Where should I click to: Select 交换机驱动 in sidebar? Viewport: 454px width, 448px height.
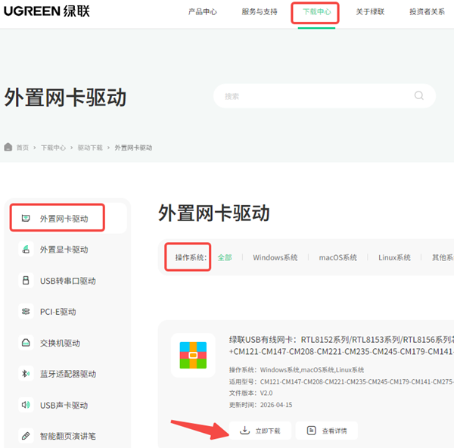coord(60,343)
